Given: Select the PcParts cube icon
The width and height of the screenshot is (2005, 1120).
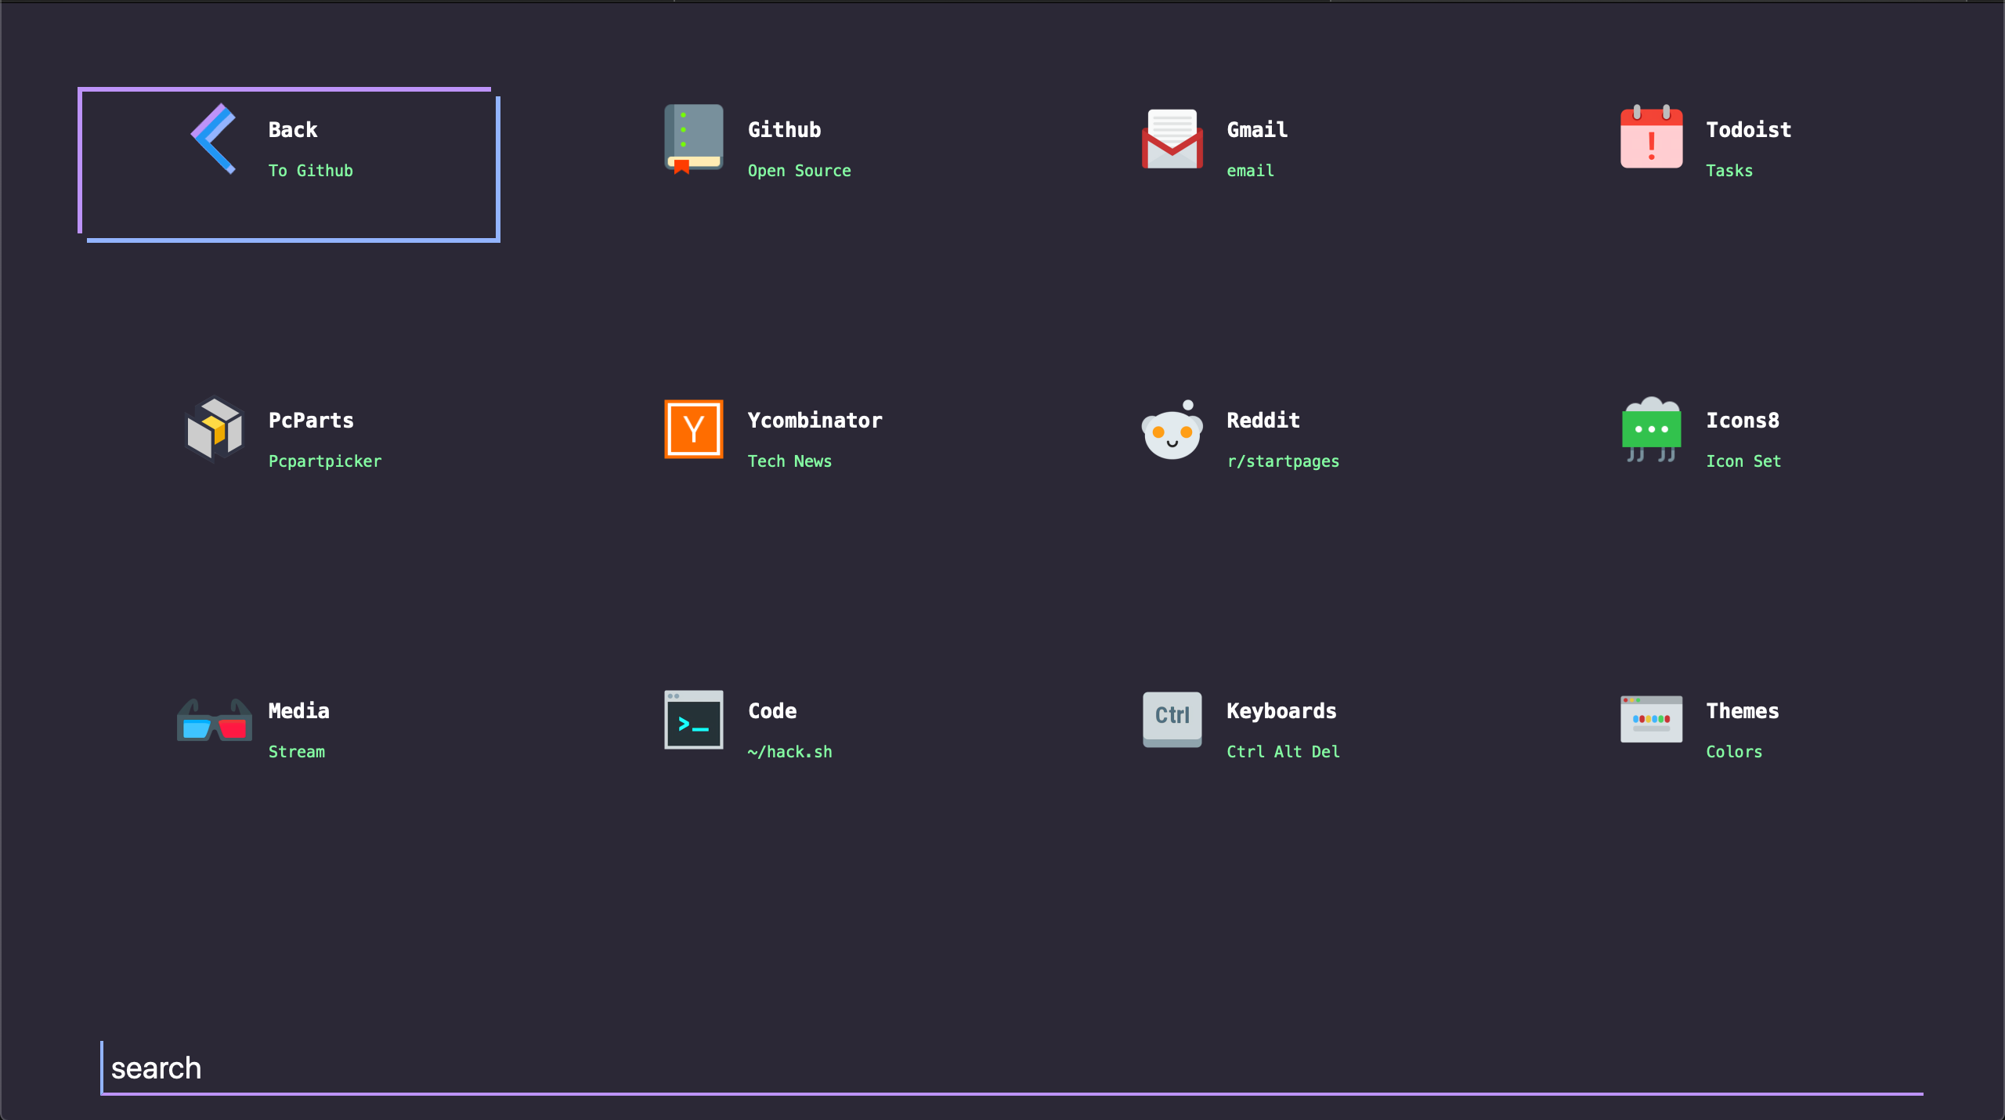Looking at the screenshot, I should [x=213, y=430].
